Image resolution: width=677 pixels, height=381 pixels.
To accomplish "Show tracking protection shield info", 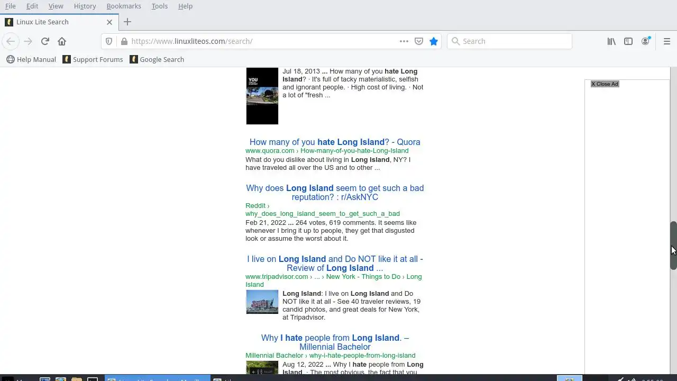I will point(109,41).
